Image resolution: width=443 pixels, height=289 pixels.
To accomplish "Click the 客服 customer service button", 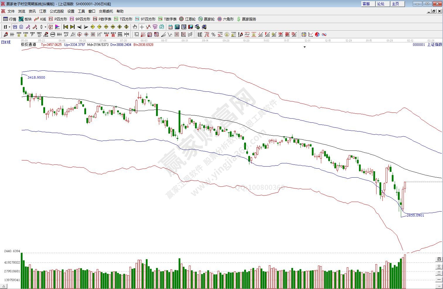I will (x=366, y=4).
